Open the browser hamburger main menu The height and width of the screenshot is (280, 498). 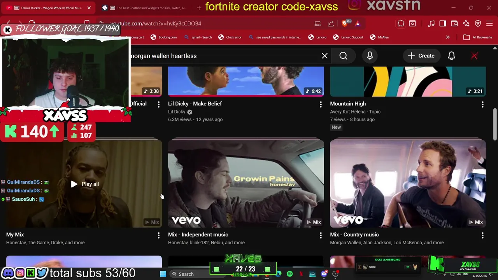489,24
